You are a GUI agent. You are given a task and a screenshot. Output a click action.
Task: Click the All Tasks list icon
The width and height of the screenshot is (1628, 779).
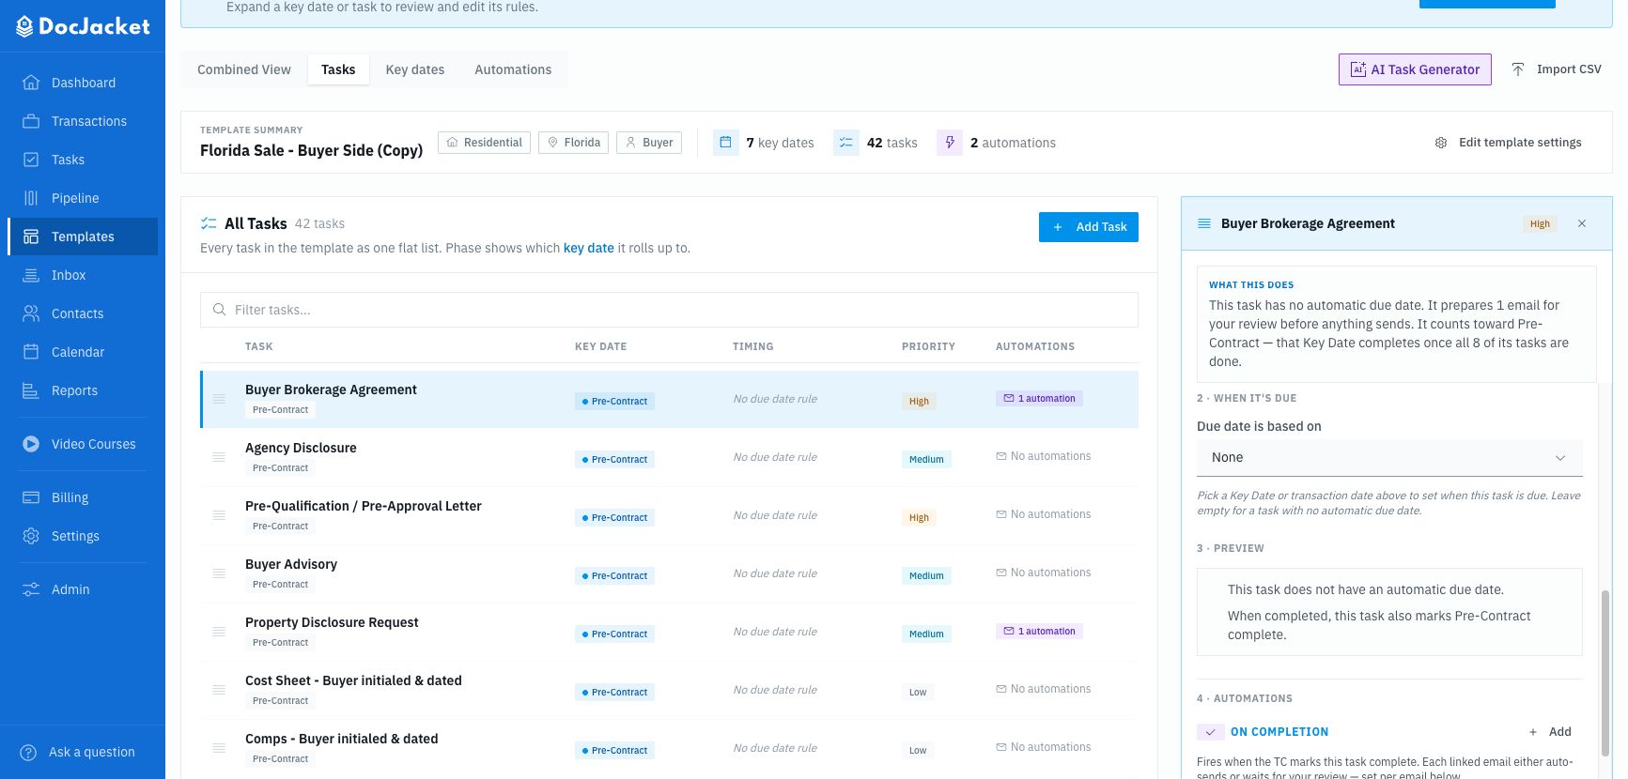coord(209,223)
